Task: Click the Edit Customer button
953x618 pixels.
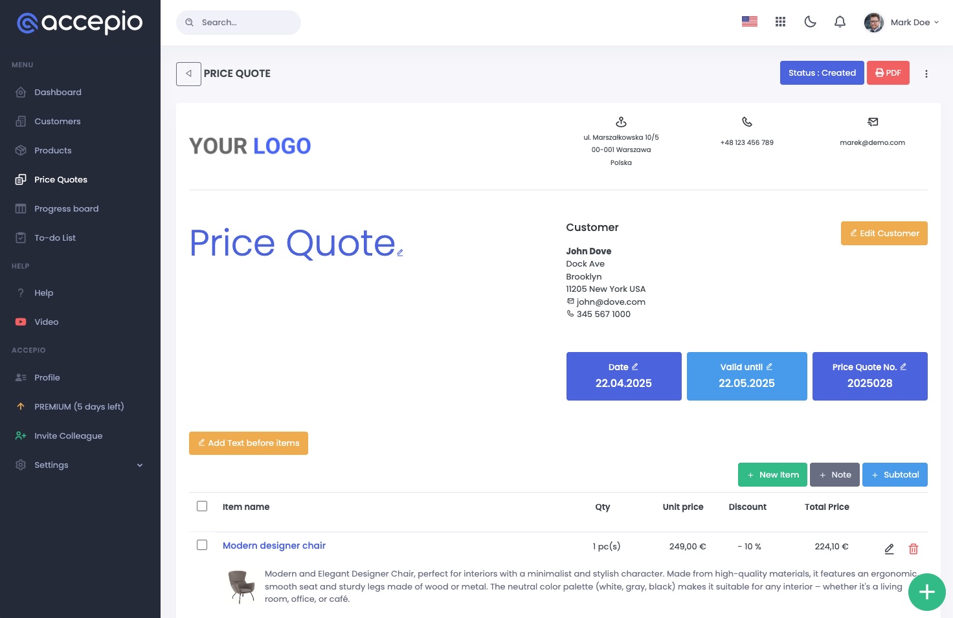Action: pyautogui.click(x=884, y=233)
